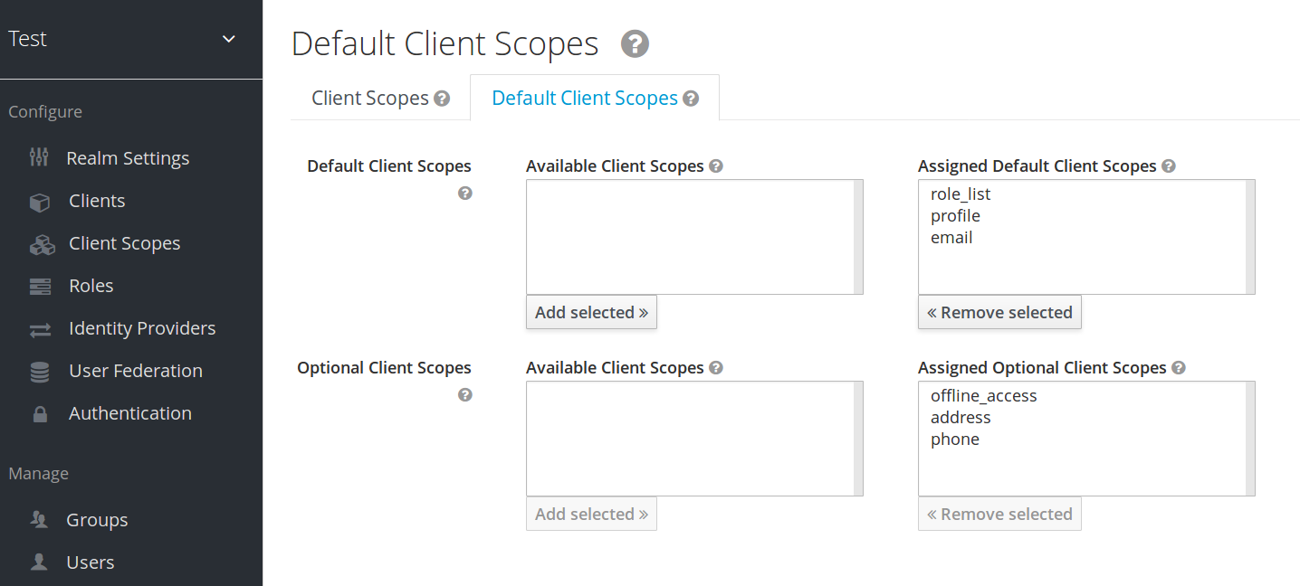This screenshot has width=1300, height=586.
Task: Click help icon by upper Available Client Scopes
Action: 716,166
